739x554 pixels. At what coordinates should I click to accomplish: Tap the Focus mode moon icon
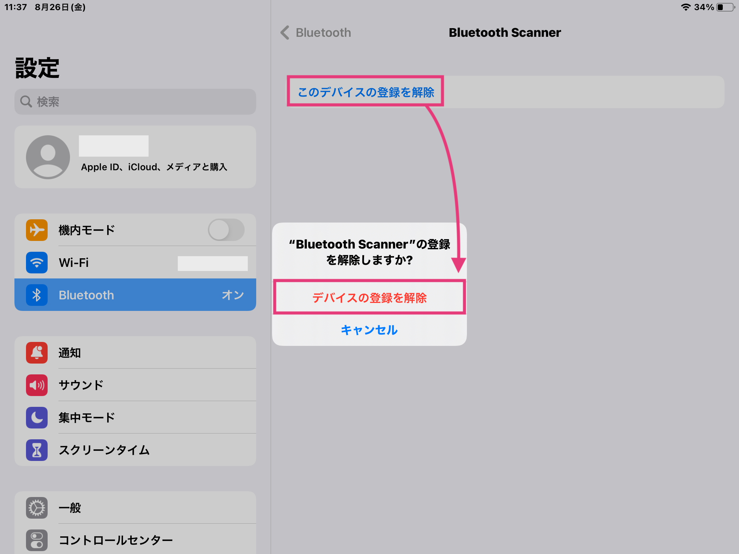point(37,418)
